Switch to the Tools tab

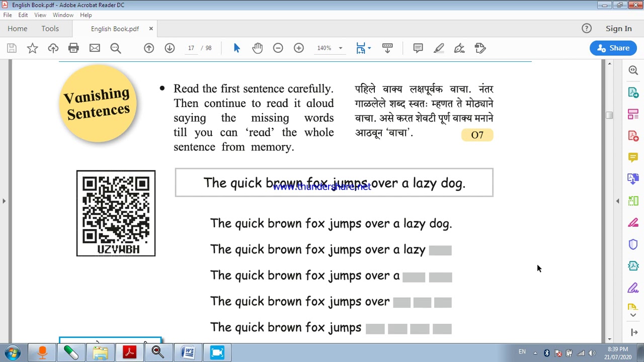[x=50, y=29]
